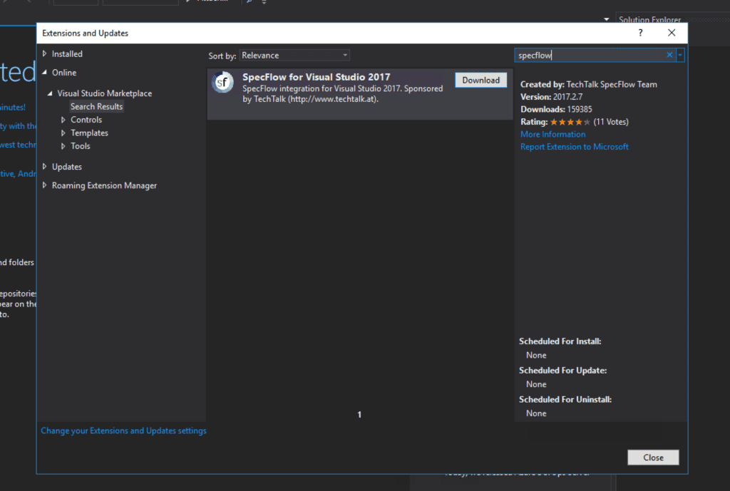
Task: Select Installed in the sidebar
Action: tap(65, 53)
